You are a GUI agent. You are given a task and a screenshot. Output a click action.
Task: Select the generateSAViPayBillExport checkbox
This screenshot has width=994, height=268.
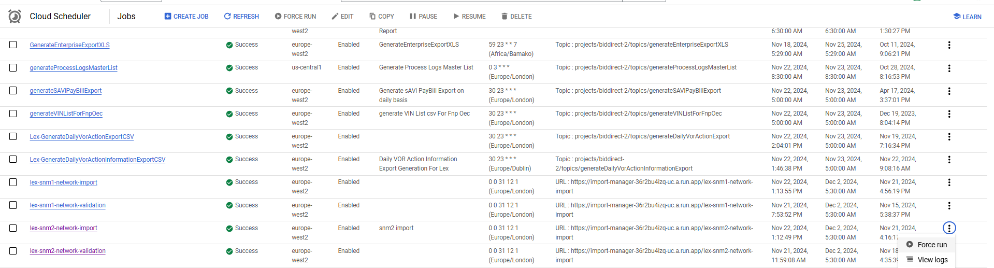[x=13, y=90]
